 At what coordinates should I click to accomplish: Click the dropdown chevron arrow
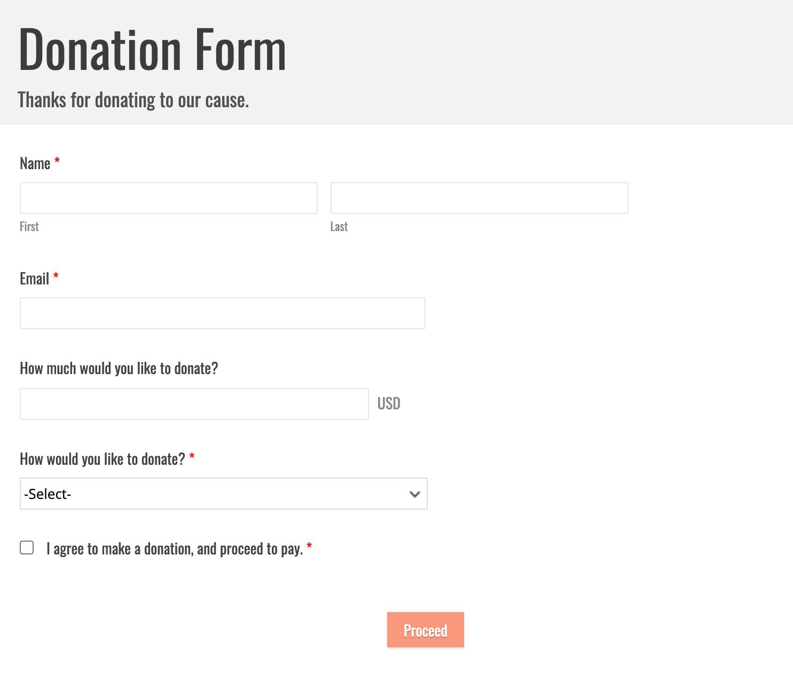pos(415,494)
